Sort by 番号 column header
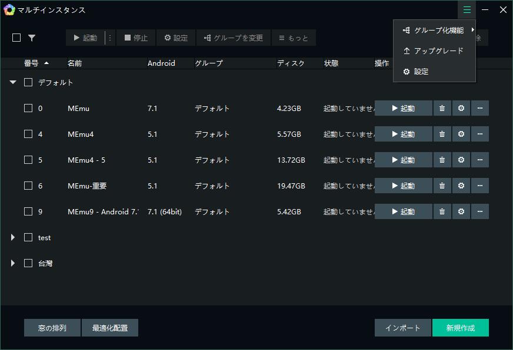This screenshot has width=513, height=350. pos(32,63)
